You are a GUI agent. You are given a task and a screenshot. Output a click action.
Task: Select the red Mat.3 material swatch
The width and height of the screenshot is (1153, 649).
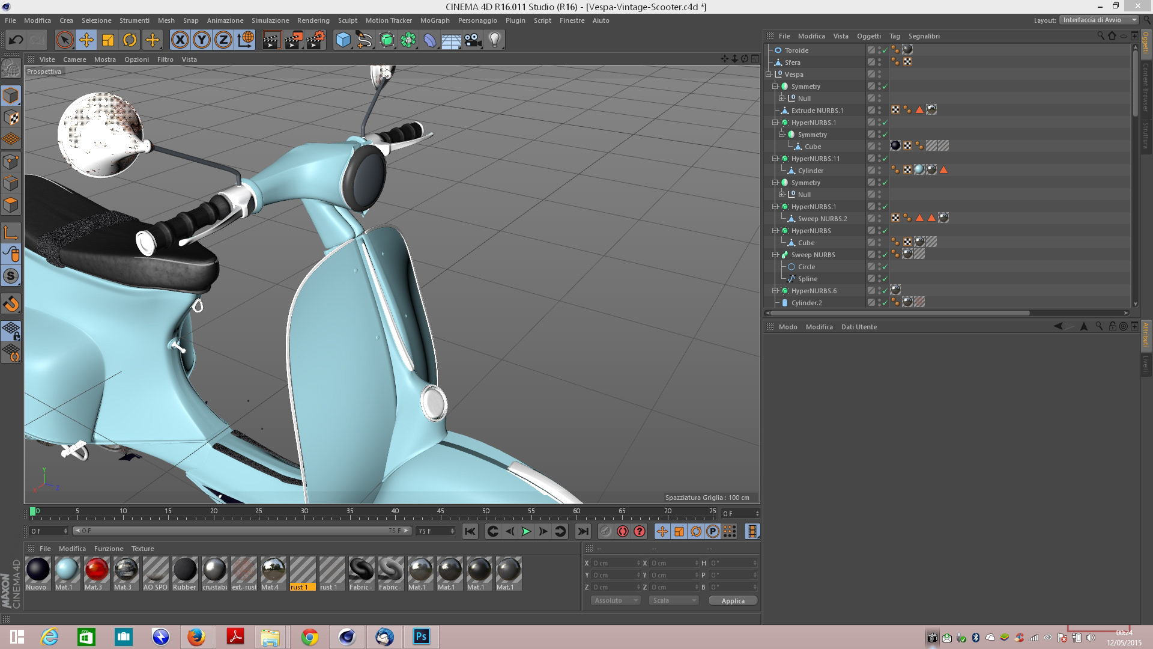coord(96,574)
